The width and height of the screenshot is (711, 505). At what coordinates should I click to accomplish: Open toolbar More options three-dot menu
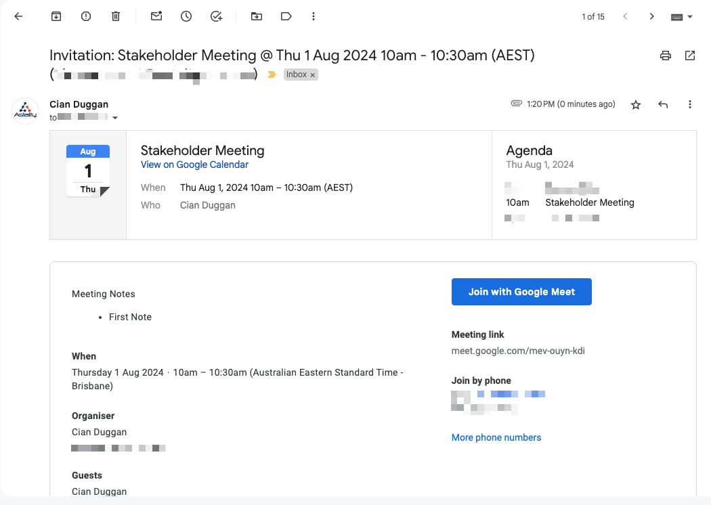tap(313, 16)
